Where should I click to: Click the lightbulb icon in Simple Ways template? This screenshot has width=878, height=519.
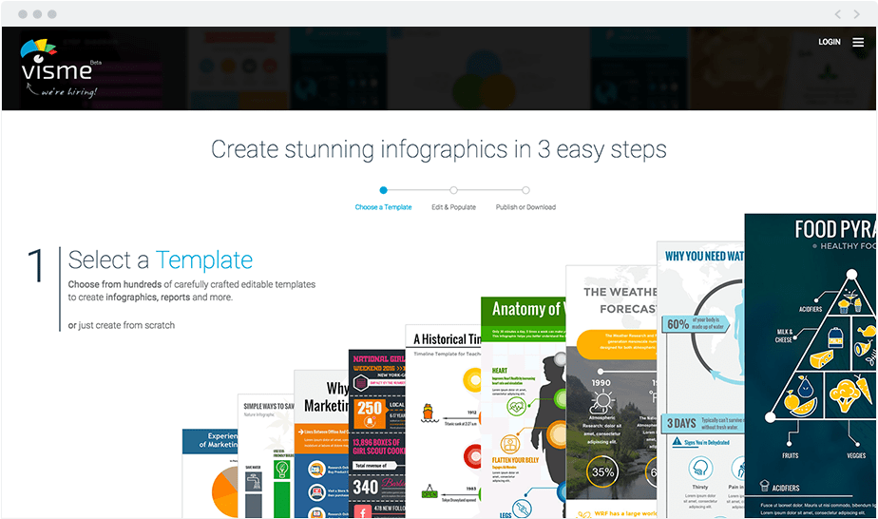point(282,469)
